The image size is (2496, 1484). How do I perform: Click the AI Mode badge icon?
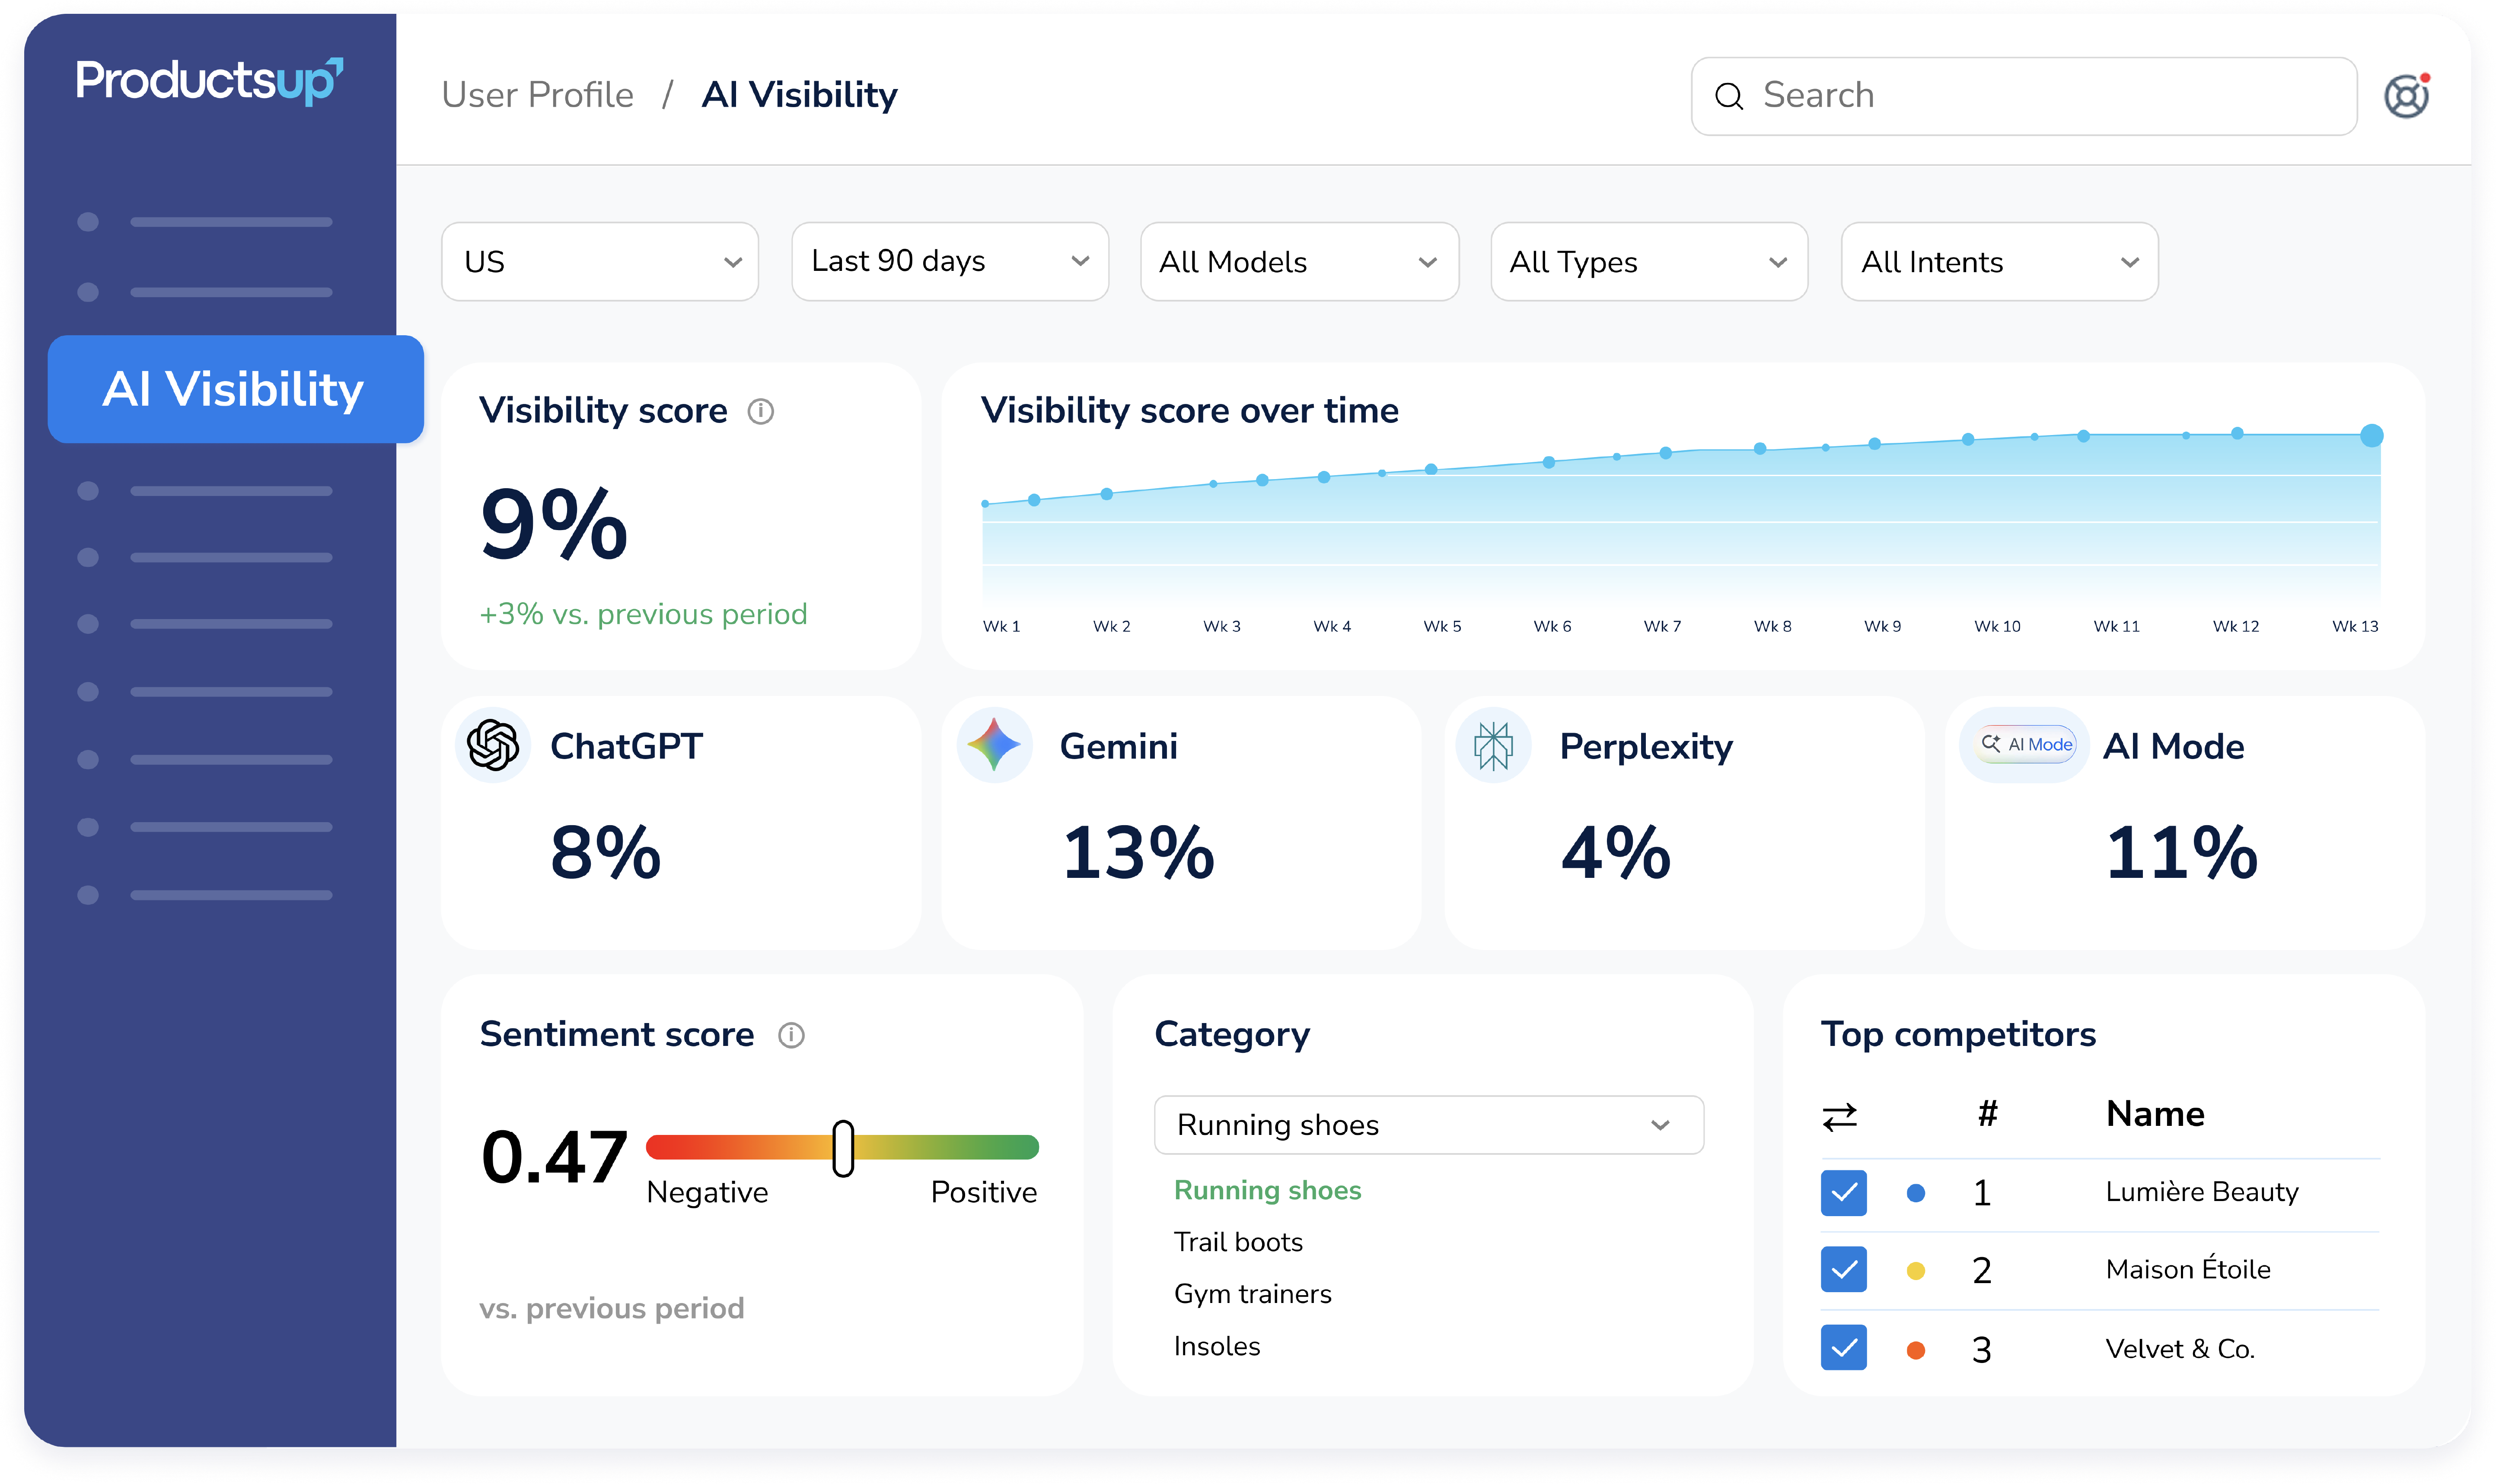pos(2027,744)
